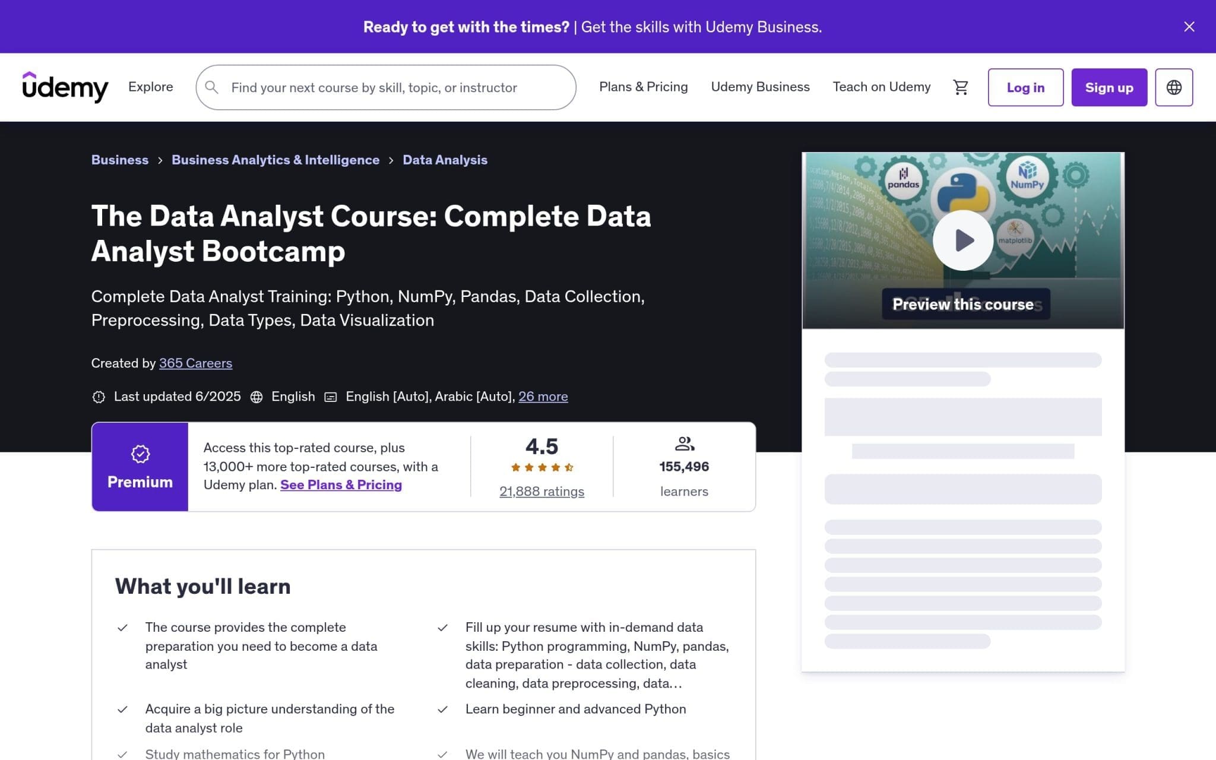
Task: Go to Business Analytics & Intelligence breadcrumb
Action: tap(275, 160)
